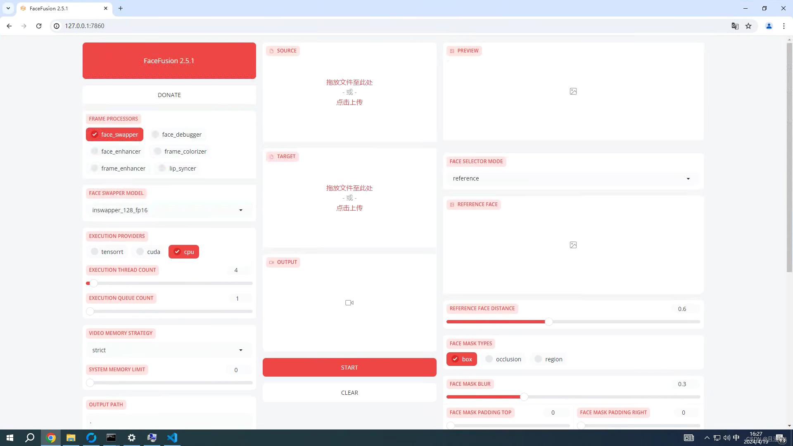Click the browser address bar
The width and height of the screenshot is (793, 446).
[x=392, y=26]
